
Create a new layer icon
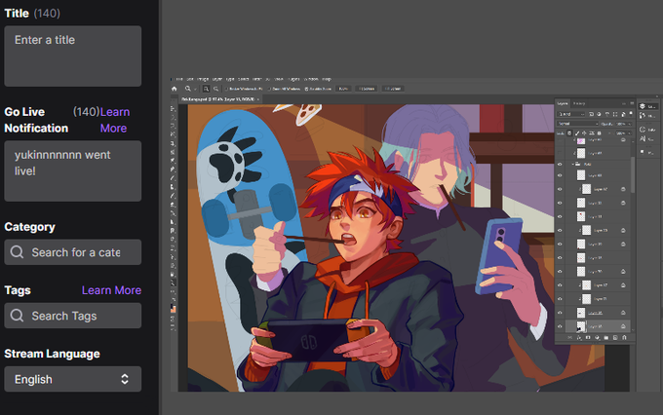(x=615, y=338)
